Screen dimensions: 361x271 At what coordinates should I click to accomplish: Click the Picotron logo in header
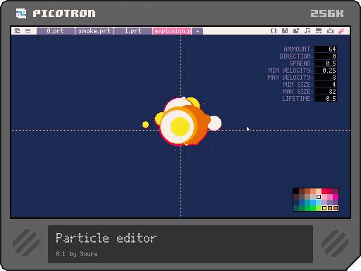pos(21,13)
